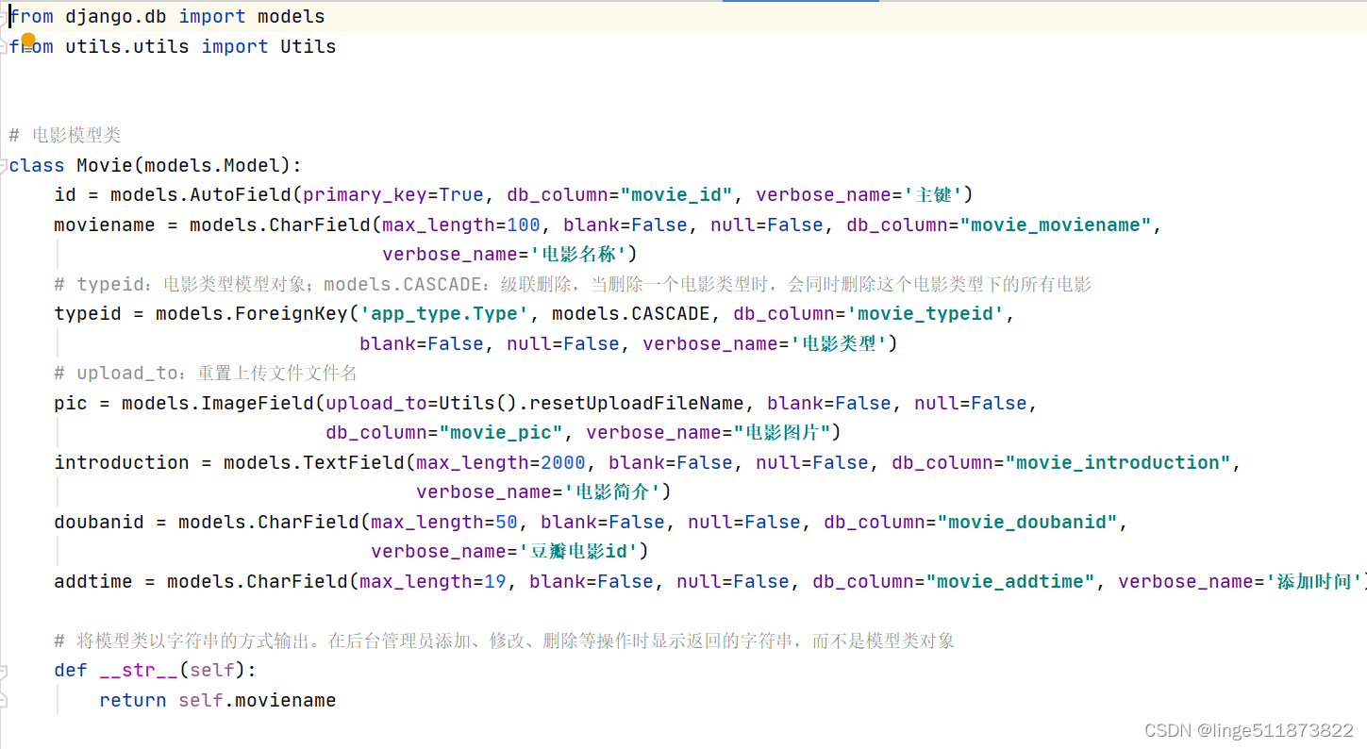1367x749 pixels.
Task: Click the fold end marker beside return statement
Action: click(x=5, y=700)
